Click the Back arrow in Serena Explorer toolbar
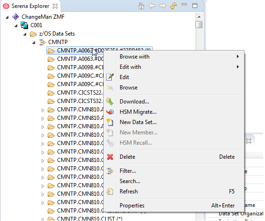Image resolution: width=265 pixels, height=221 pixels. tap(152, 6)
